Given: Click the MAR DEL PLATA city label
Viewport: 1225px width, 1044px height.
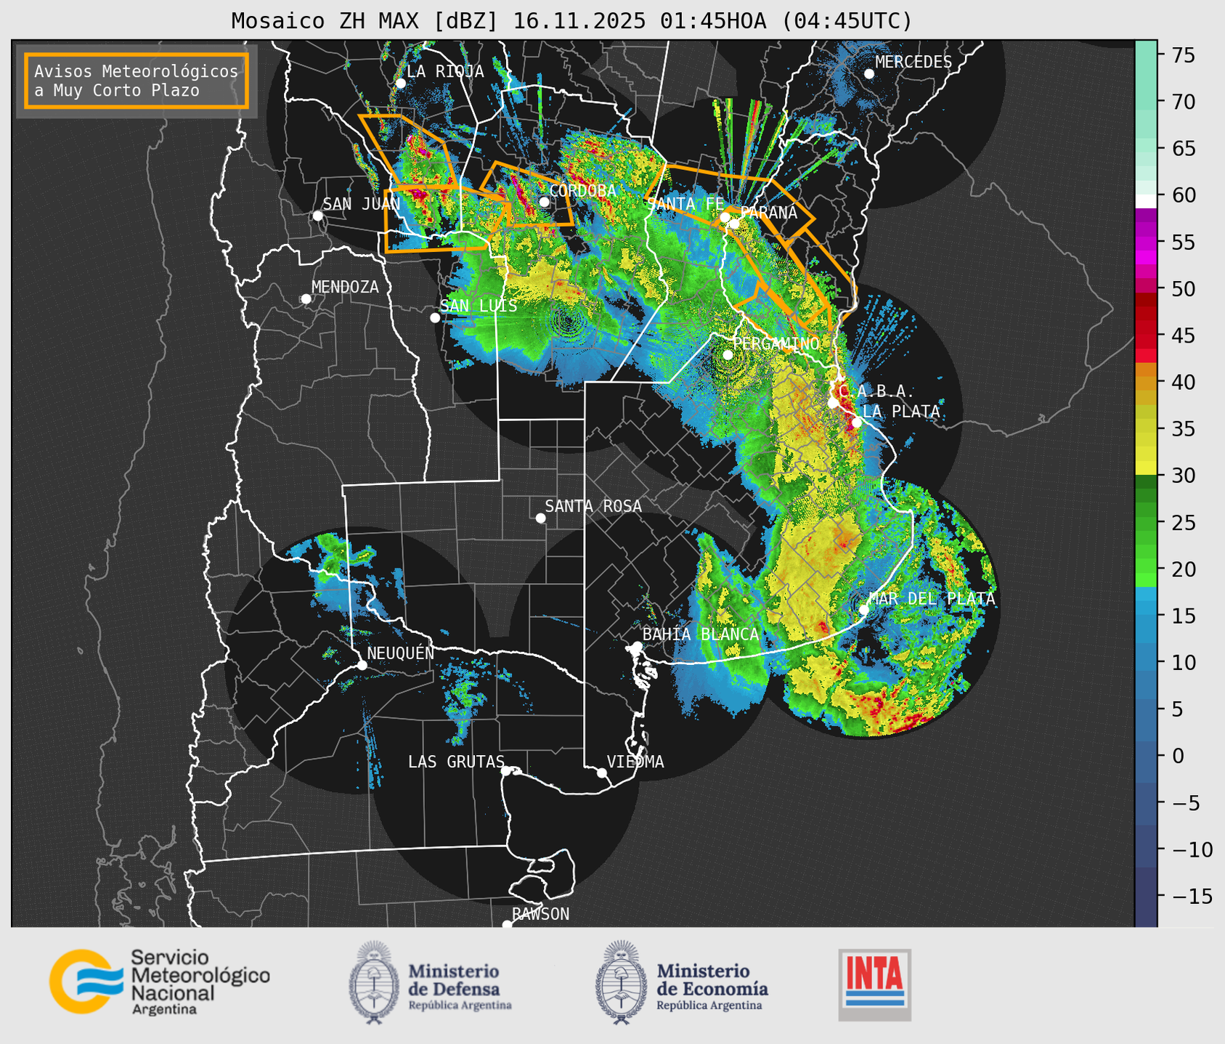Looking at the screenshot, I should click(x=932, y=598).
